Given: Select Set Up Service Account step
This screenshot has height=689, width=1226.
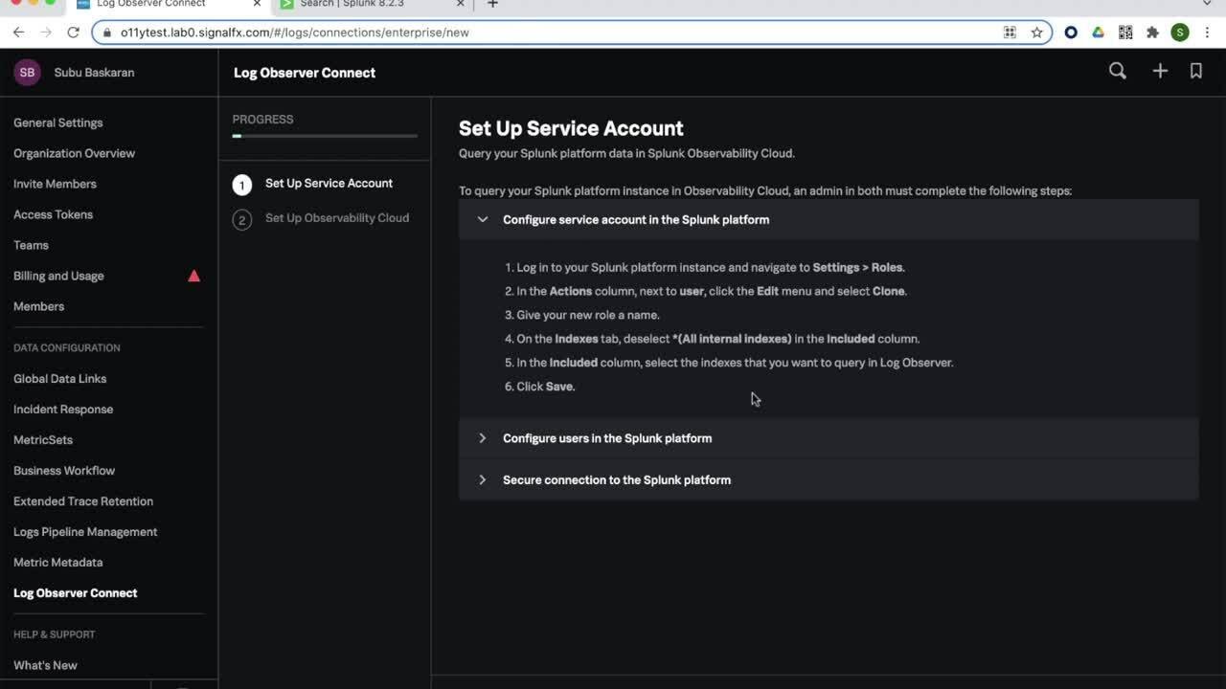Looking at the screenshot, I should (329, 183).
